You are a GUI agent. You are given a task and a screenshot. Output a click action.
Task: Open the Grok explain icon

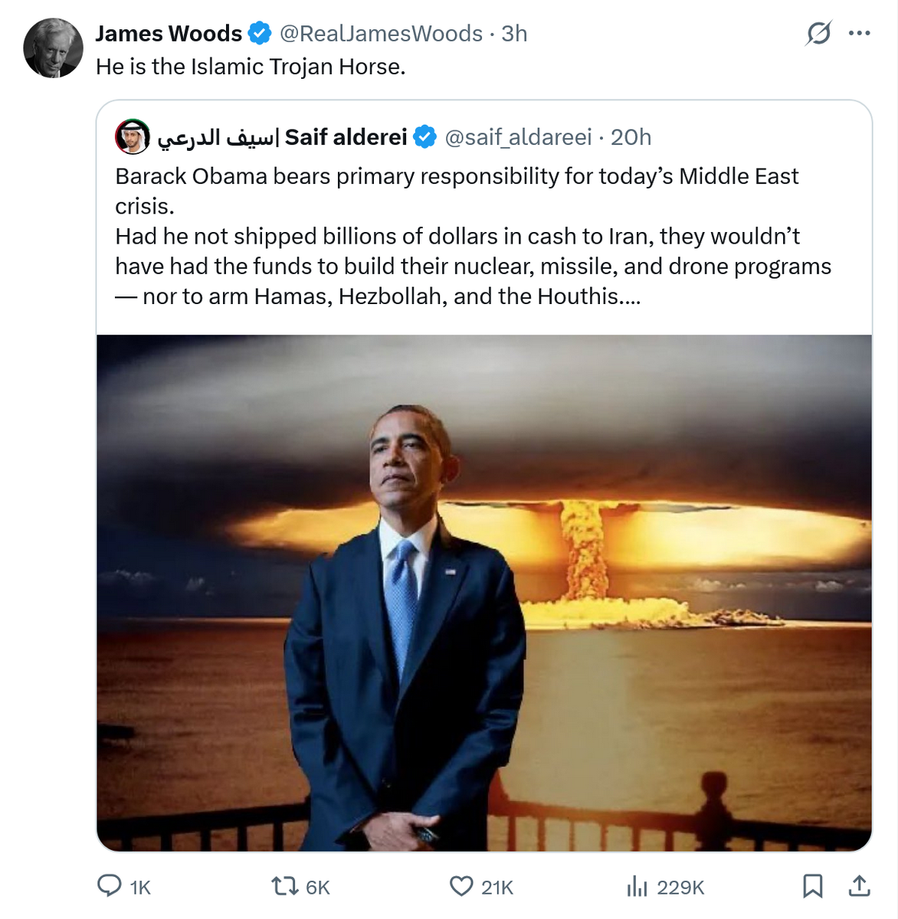point(818,34)
